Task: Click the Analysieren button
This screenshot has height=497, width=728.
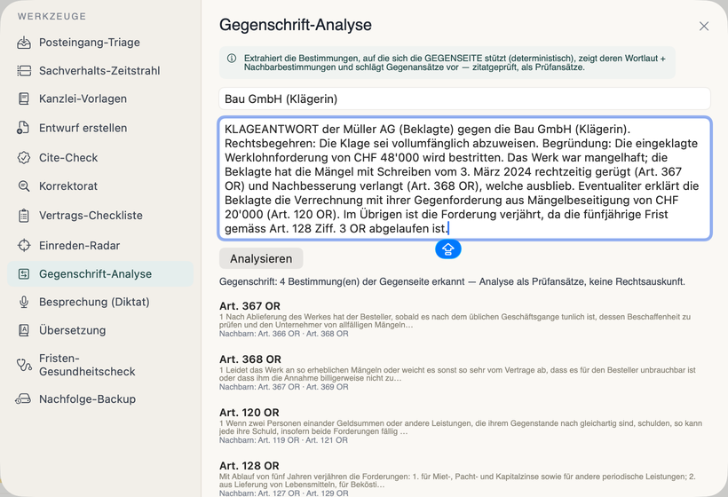Action: pos(261,258)
